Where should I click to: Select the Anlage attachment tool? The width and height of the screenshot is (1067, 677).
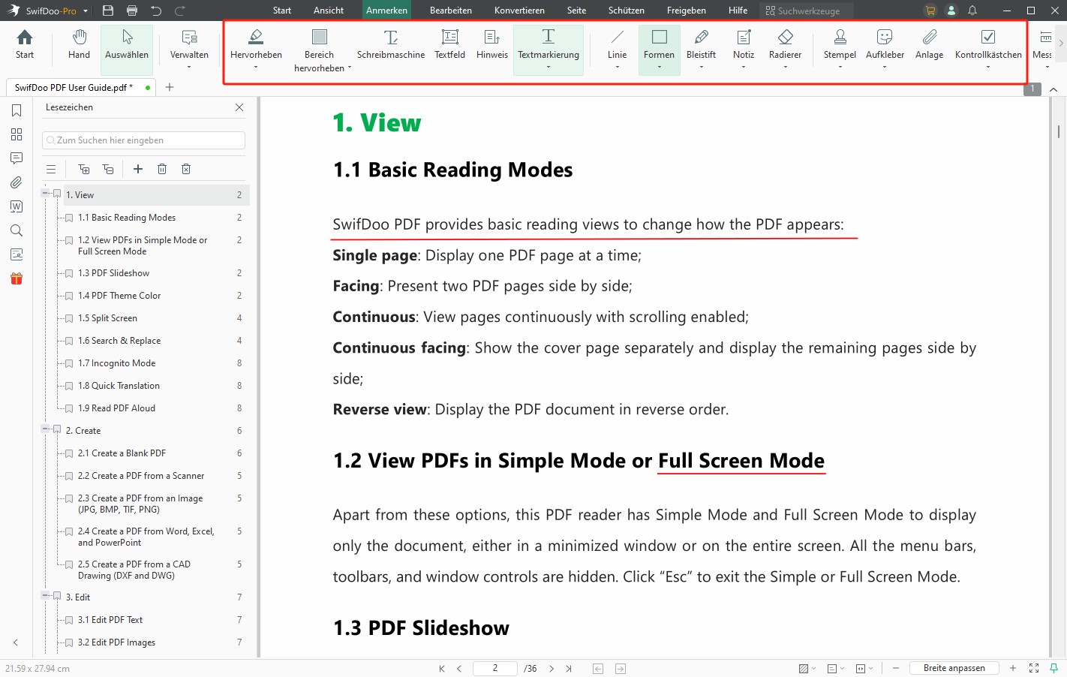[x=929, y=44]
